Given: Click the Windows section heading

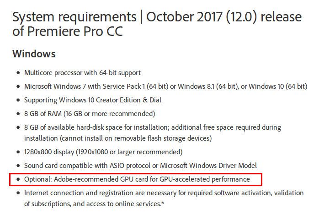Looking at the screenshot, I should (x=34, y=54).
